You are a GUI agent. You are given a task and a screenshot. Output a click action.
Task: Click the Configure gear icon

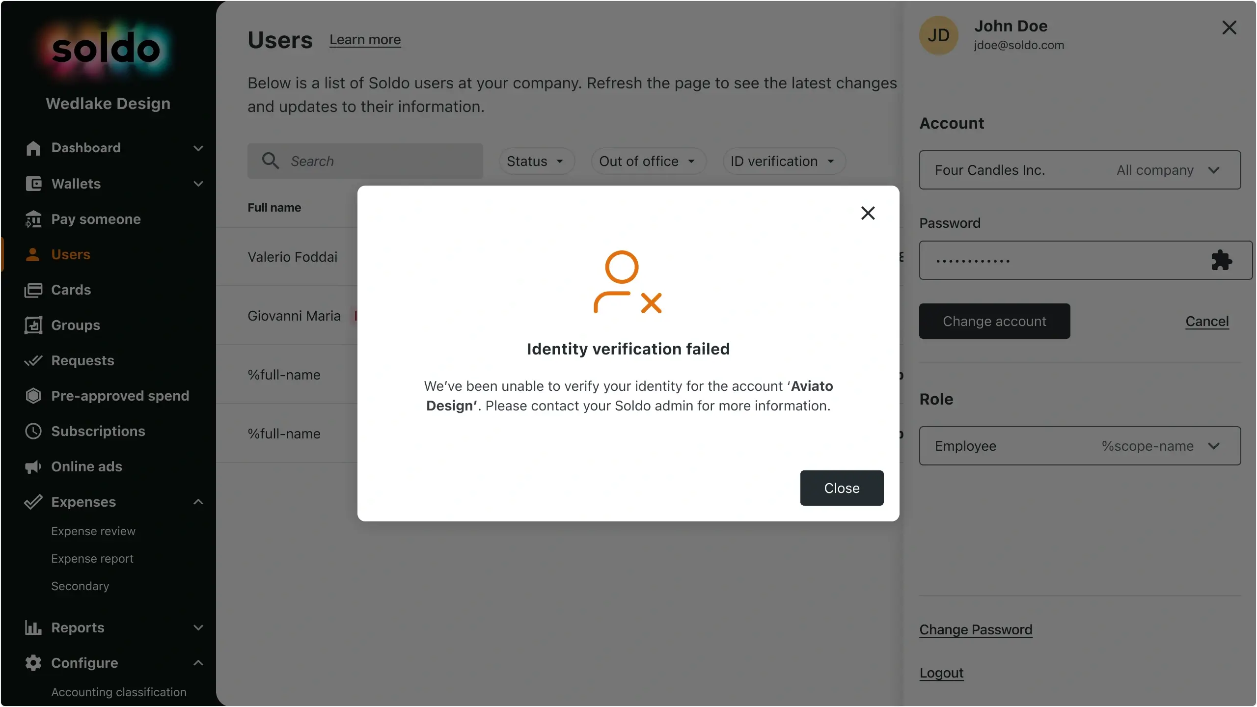point(33,663)
